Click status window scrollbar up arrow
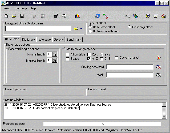This screenshot has width=170, height=133. coord(164,105)
